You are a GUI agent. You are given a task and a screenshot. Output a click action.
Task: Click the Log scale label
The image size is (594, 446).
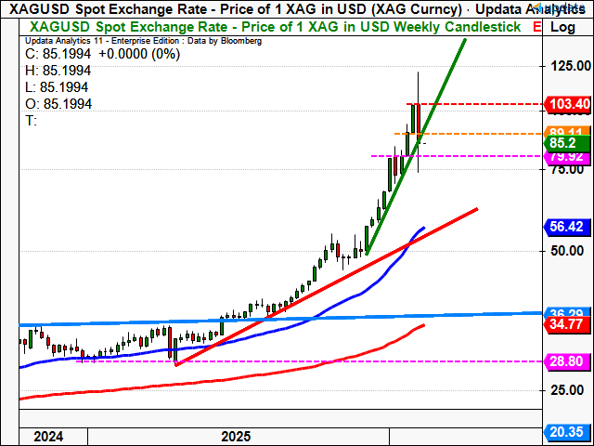(562, 28)
